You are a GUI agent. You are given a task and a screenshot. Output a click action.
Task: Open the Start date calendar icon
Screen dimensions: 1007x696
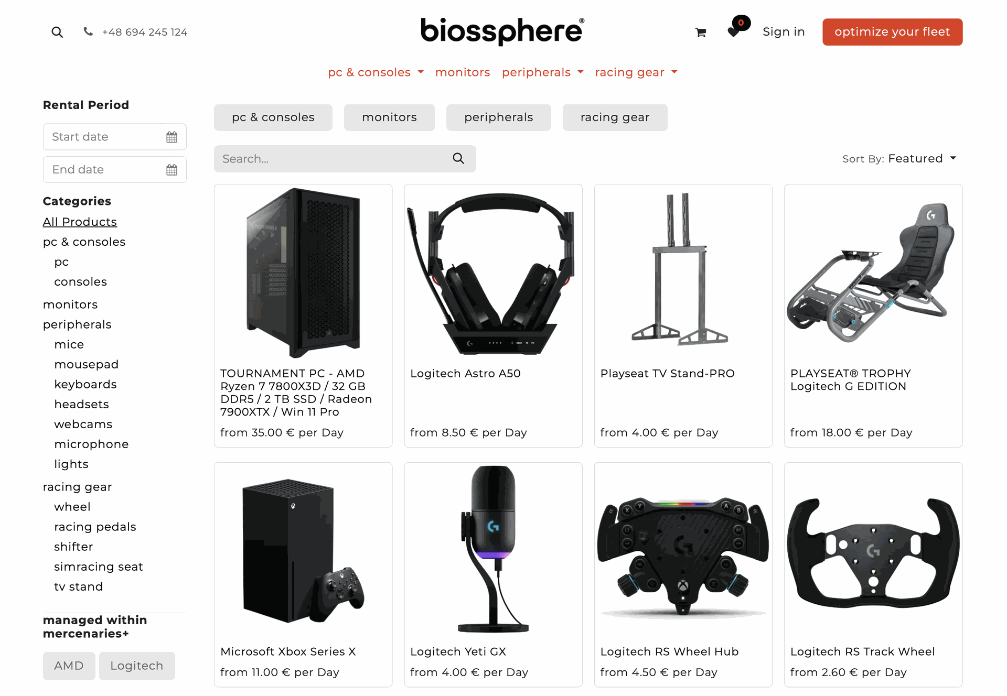click(x=172, y=137)
